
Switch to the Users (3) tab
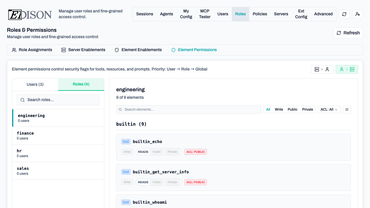tap(35, 84)
